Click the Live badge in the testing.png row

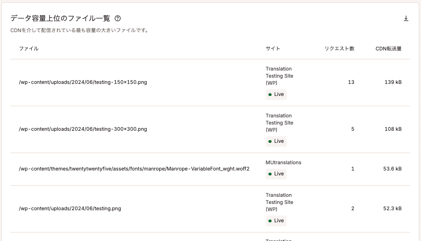point(276,220)
